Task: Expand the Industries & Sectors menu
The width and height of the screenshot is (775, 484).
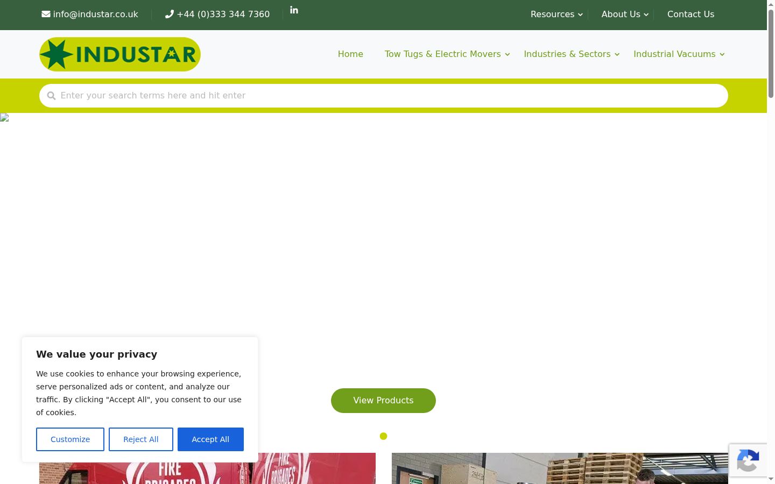Action: point(572,54)
